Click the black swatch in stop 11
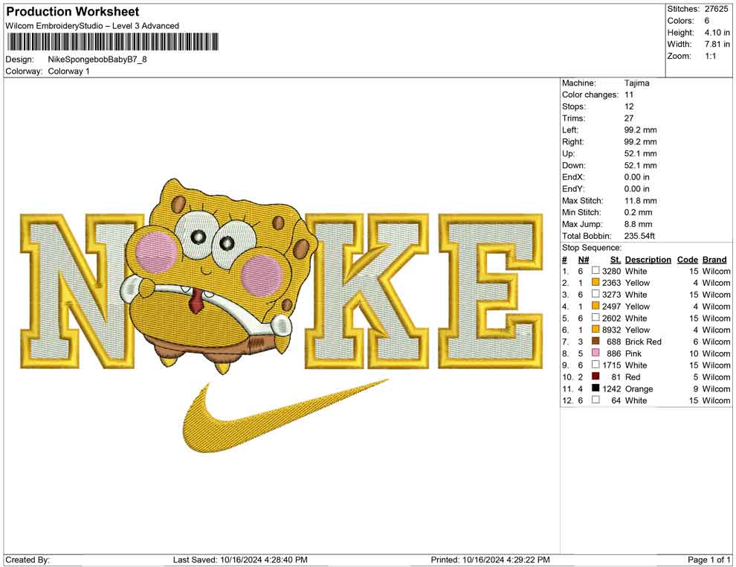Image resolution: width=736 pixels, height=567 pixels. pos(595,388)
